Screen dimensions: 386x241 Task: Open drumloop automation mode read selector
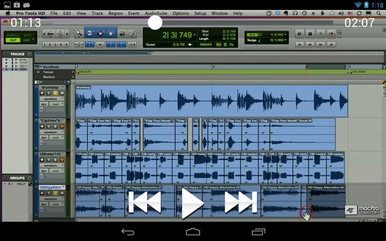coord(56,104)
